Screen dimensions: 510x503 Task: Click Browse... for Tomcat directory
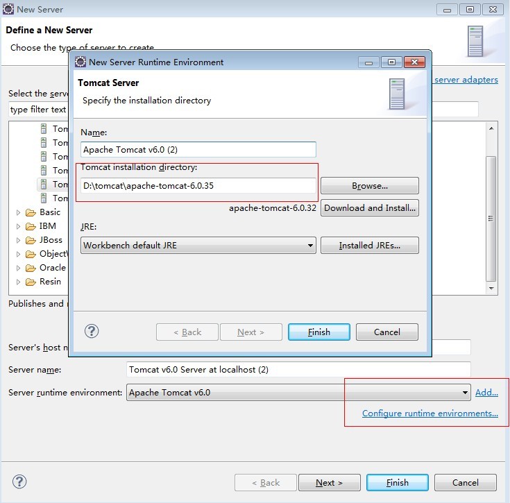coord(369,186)
